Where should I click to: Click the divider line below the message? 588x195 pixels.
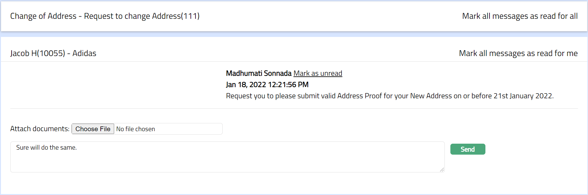pos(294,109)
